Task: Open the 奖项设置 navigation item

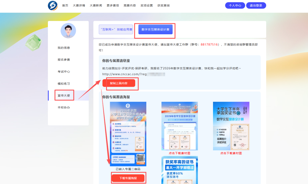Action: 146,5
